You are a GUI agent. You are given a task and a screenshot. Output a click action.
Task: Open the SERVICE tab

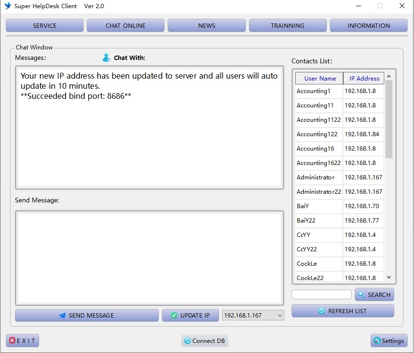coord(45,26)
